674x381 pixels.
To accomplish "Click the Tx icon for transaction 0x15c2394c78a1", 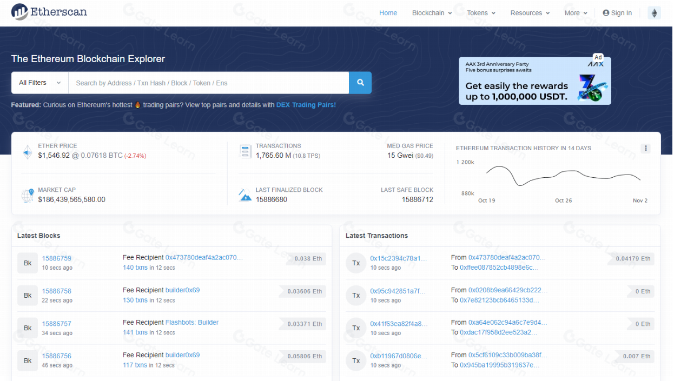I will (x=356, y=263).
